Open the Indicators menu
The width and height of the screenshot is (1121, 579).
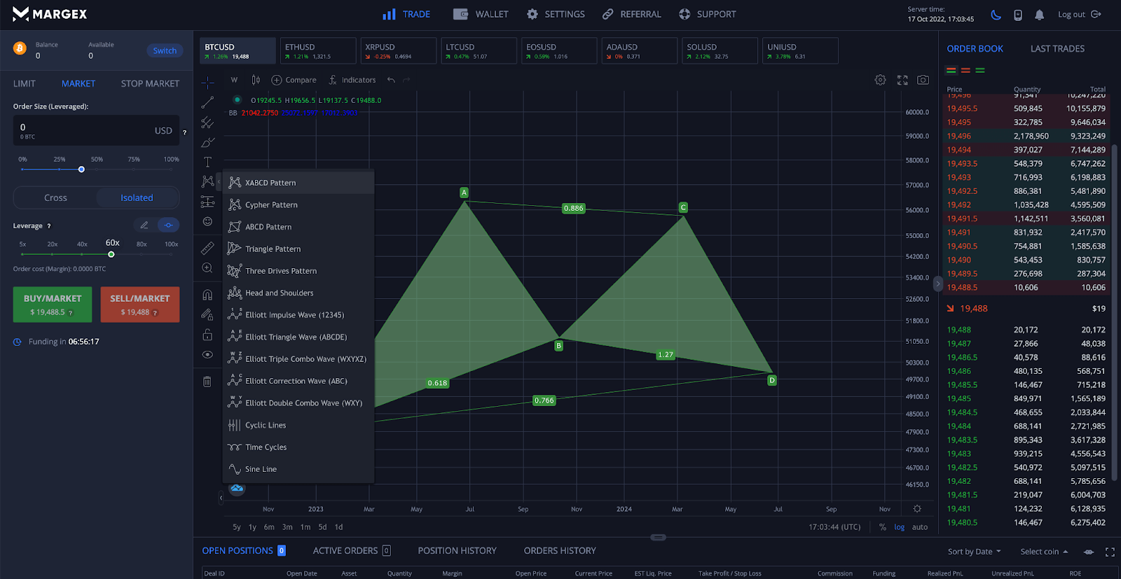(x=352, y=80)
